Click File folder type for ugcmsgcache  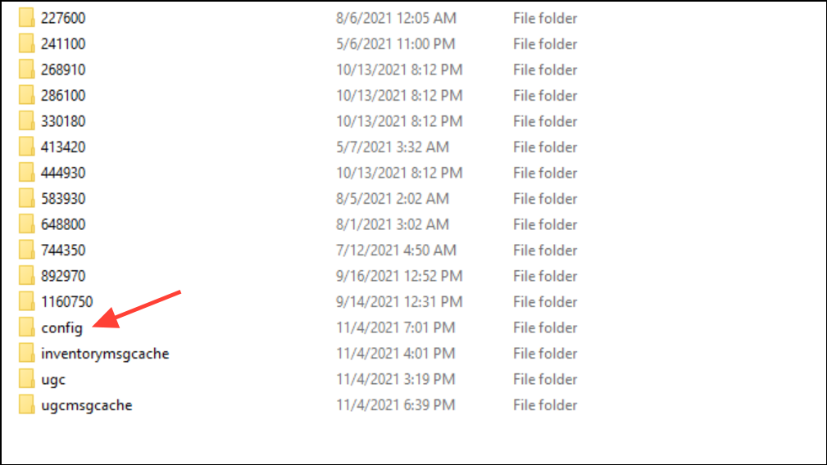[545, 405]
